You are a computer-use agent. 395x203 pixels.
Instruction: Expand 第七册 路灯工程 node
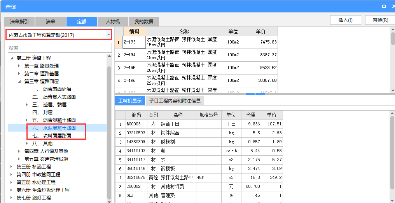[11, 198]
